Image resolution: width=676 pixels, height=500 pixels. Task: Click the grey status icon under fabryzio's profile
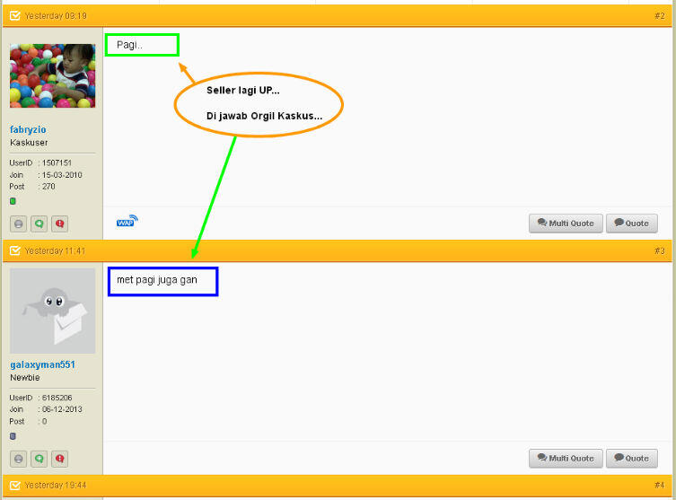[x=18, y=224]
